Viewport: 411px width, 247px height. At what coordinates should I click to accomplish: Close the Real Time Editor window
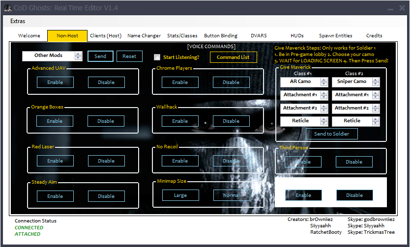click(402, 8)
